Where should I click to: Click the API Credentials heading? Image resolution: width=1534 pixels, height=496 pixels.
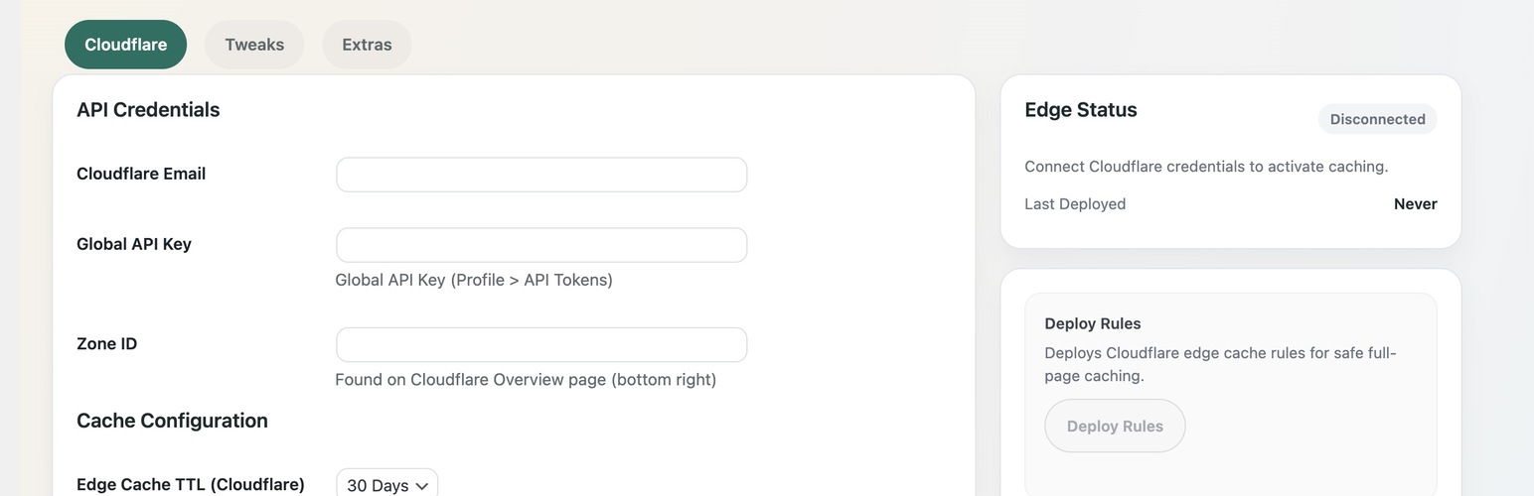(x=148, y=110)
